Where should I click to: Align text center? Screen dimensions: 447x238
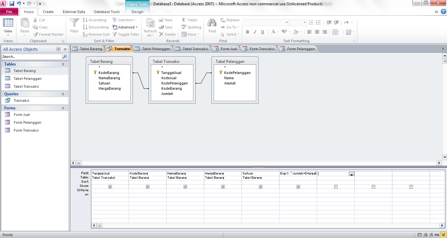(x=317, y=32)
